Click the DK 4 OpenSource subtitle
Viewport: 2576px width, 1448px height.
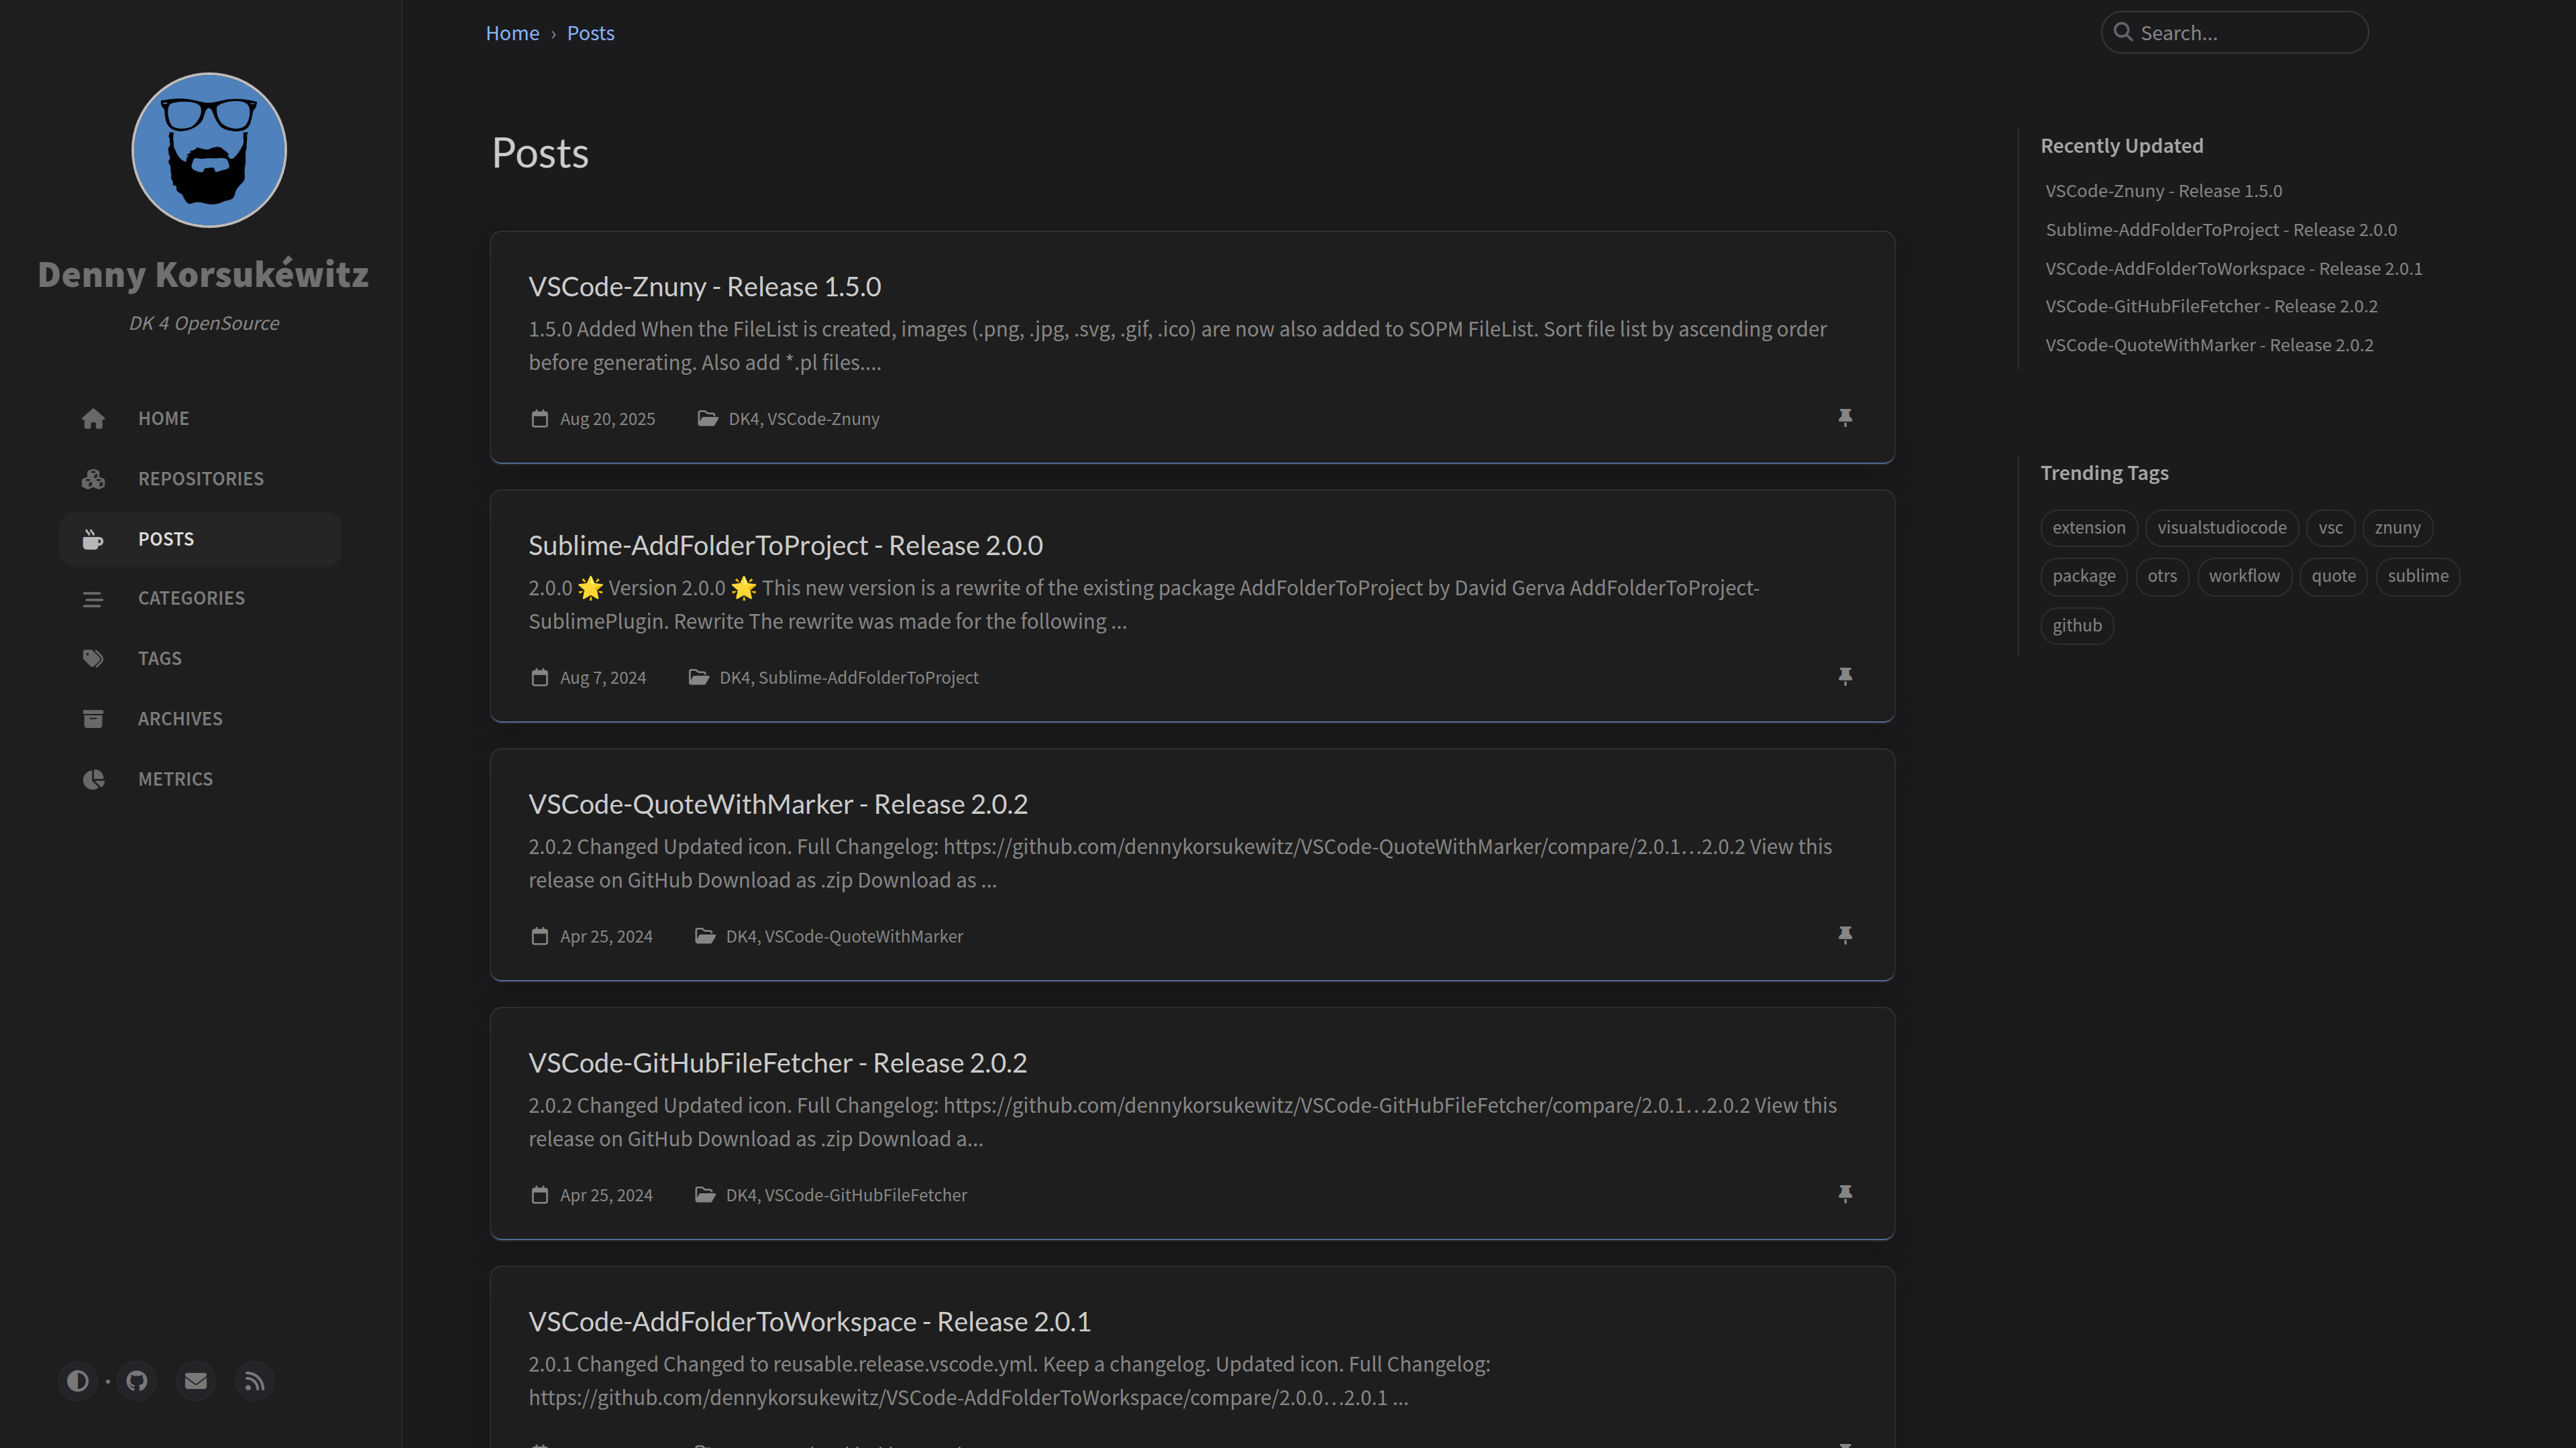coord(204,324)
